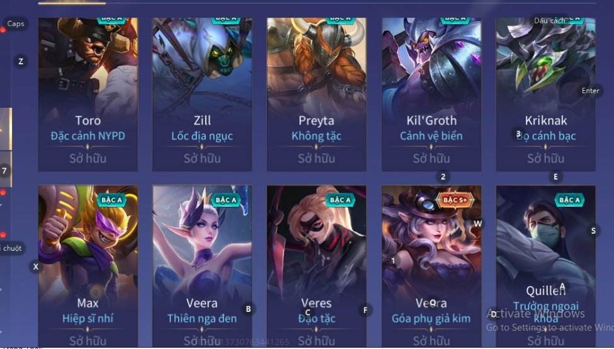Click the BẬC A badge on Quillen

(569, 200)
